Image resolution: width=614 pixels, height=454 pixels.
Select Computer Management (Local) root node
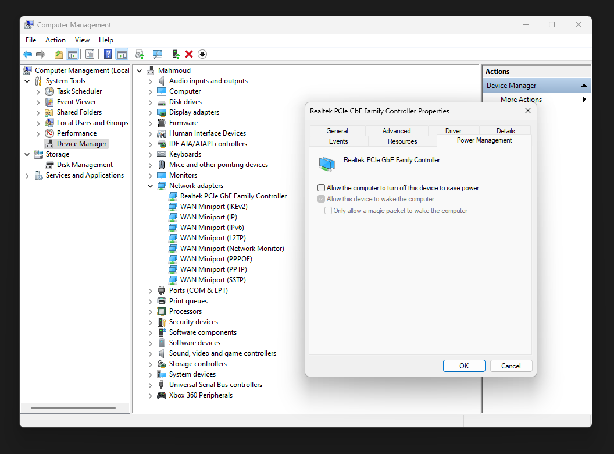click(x=82, y=70)
